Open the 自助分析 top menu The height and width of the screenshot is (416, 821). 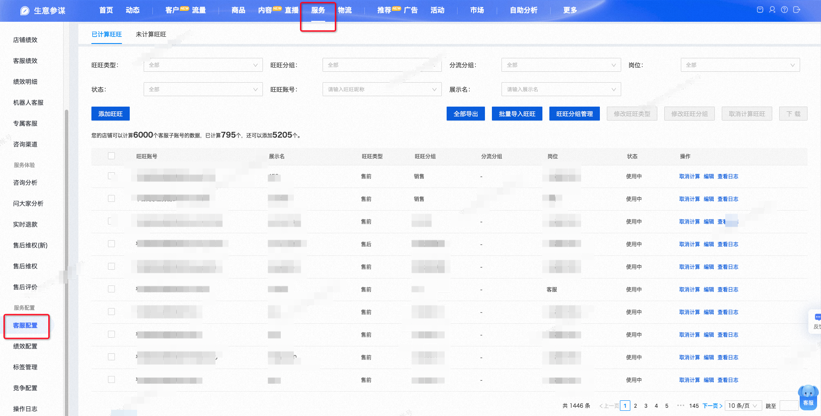(524, 10)
